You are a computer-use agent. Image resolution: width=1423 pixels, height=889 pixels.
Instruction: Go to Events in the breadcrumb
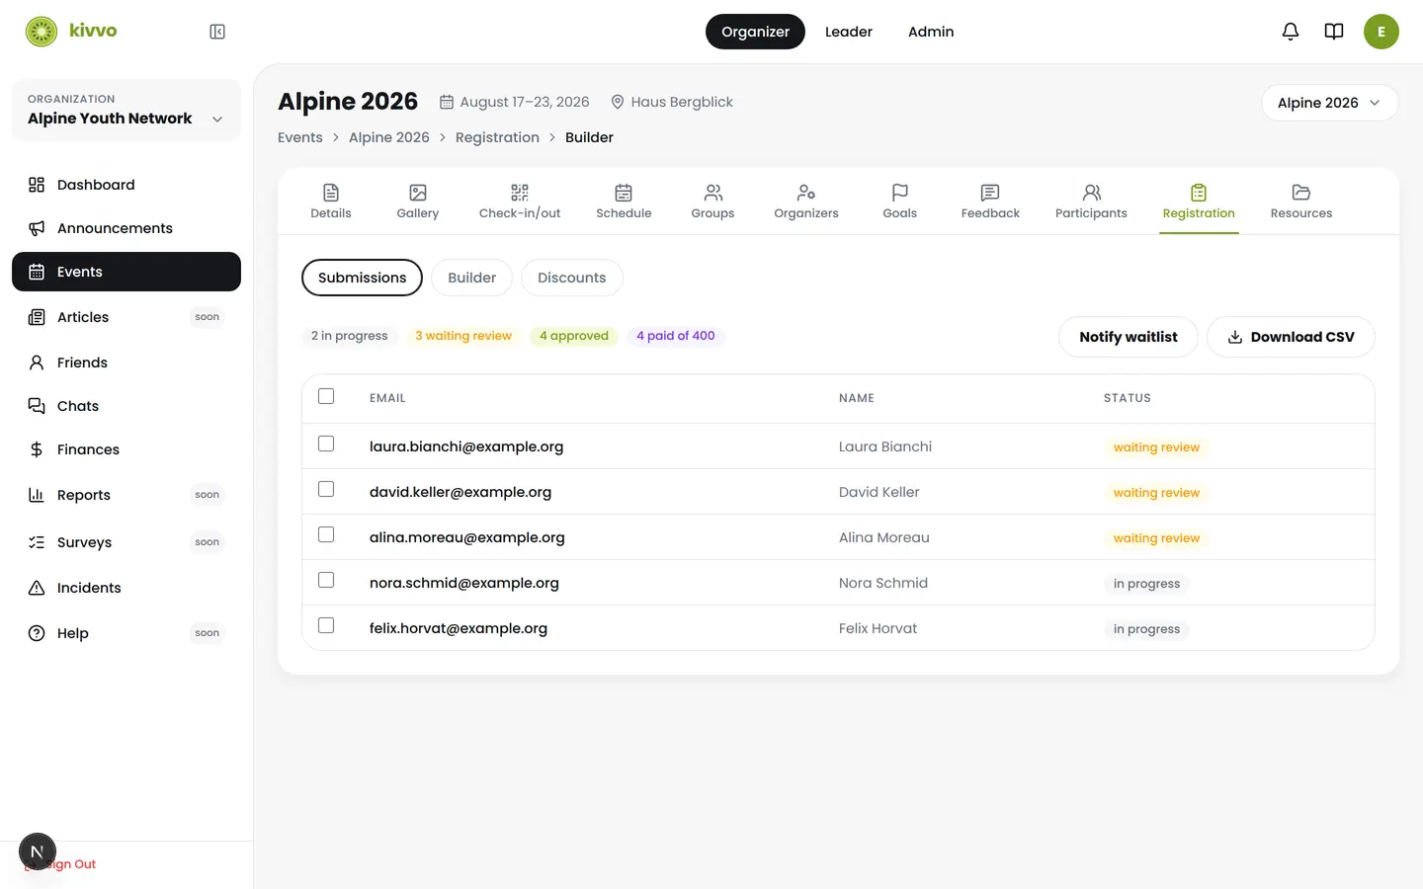pos(300,137)
